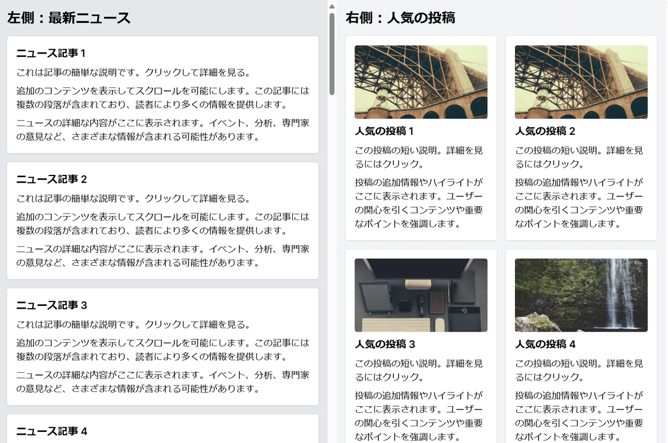The width and height of the screenshot is (668, 443).
Task: Click the desk workspace thumbnail of 人気の投稿 3
Action: [x=421, y=295]
